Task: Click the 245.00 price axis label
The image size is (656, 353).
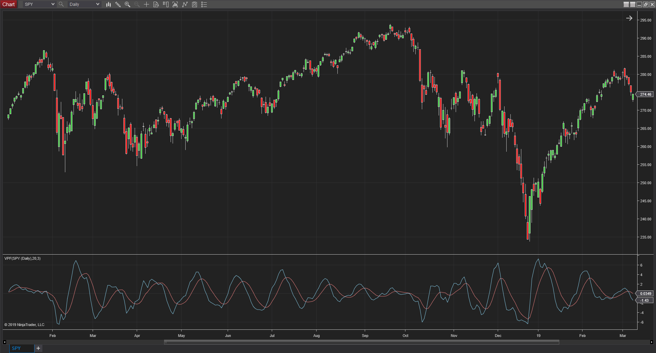Action: (646, 201)
